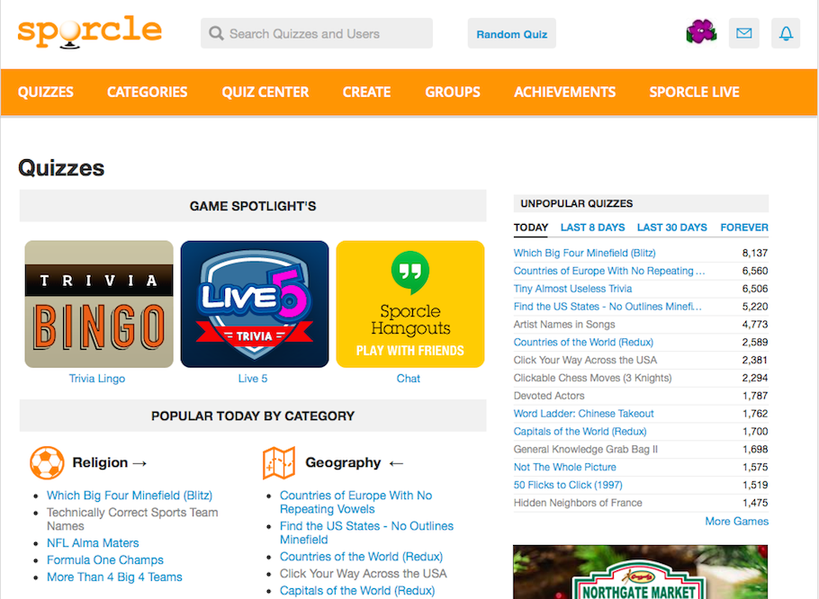Open the QUIZ CENTER menu

(x=265, y=92)
